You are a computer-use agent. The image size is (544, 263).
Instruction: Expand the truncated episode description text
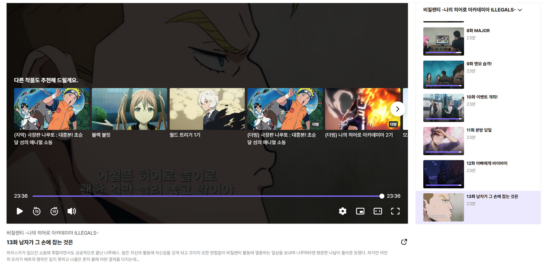pos(197,256)
